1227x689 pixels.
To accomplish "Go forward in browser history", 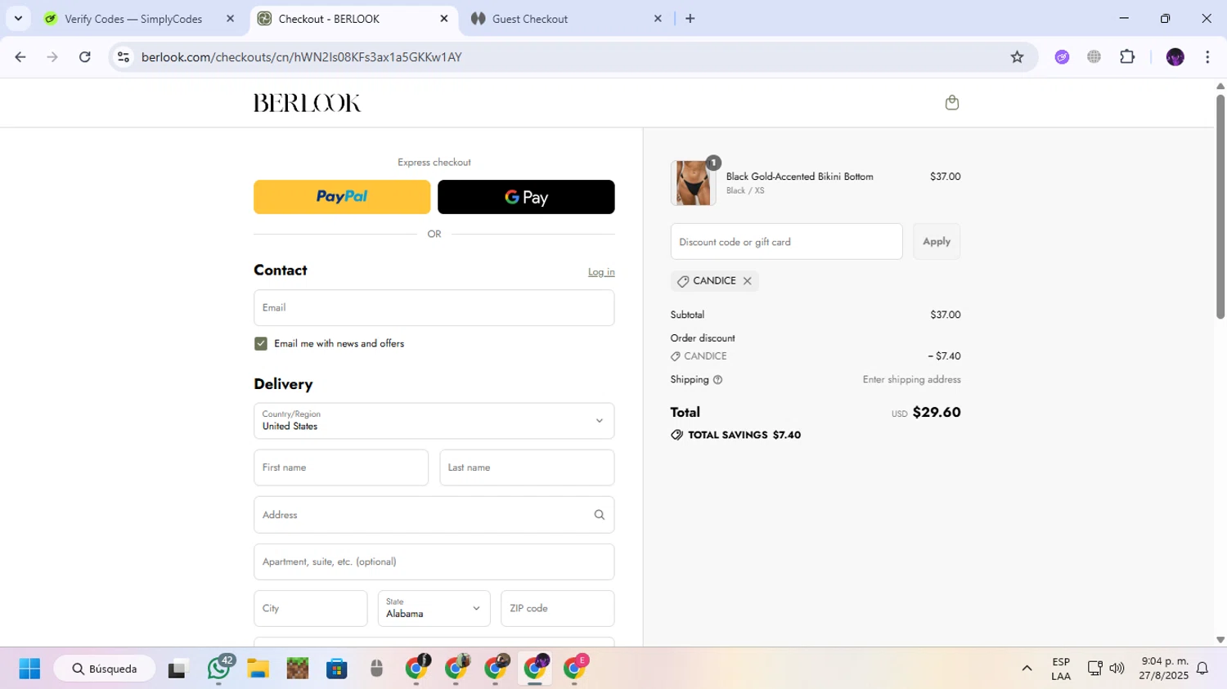I will pyautogui.click(x=52, y=57).
